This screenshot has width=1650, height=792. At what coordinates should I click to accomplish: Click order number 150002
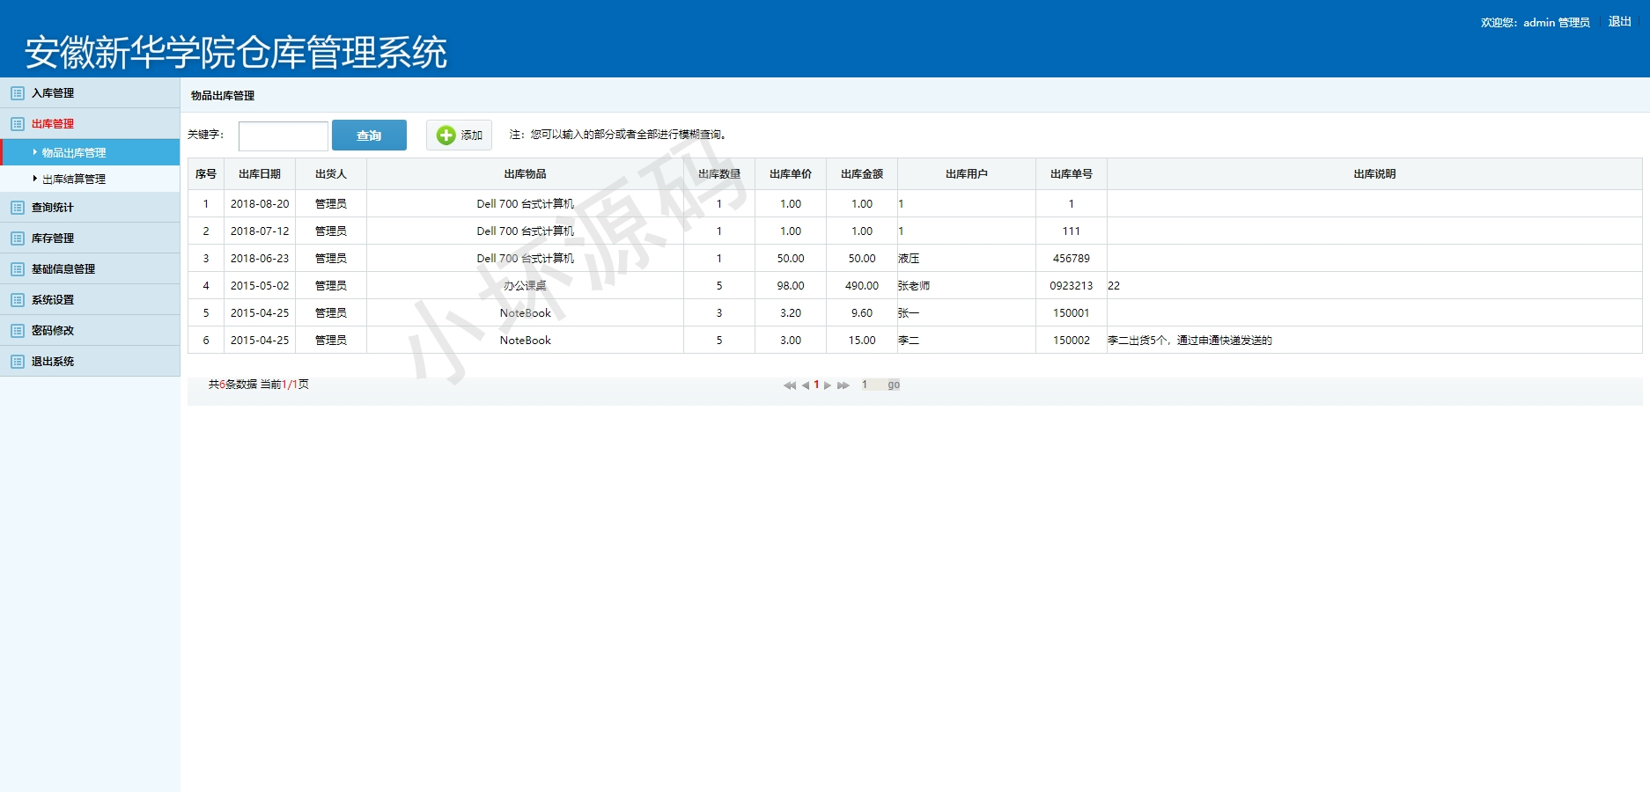click(1072, 341)
